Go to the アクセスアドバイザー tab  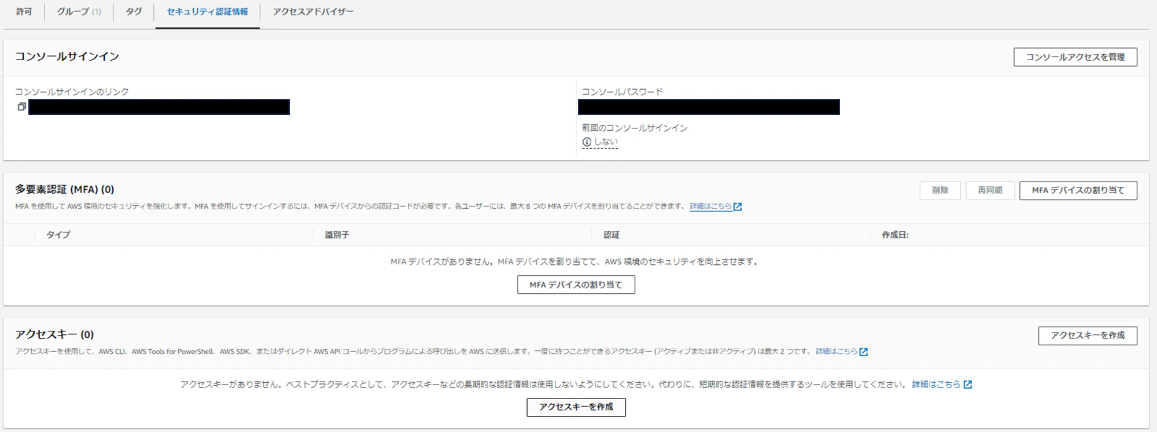click(313, 12)
